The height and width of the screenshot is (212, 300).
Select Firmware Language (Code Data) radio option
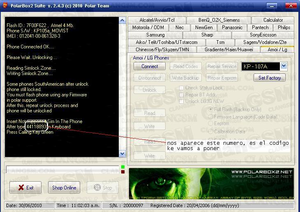pyautogui.click(x=211, y=117)
